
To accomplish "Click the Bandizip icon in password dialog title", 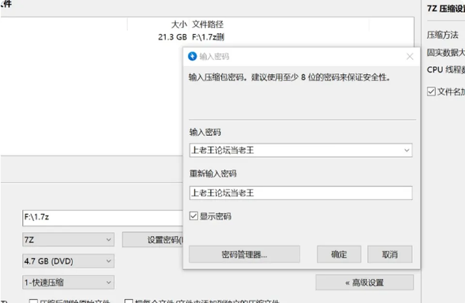I will [x=192, y=56].
